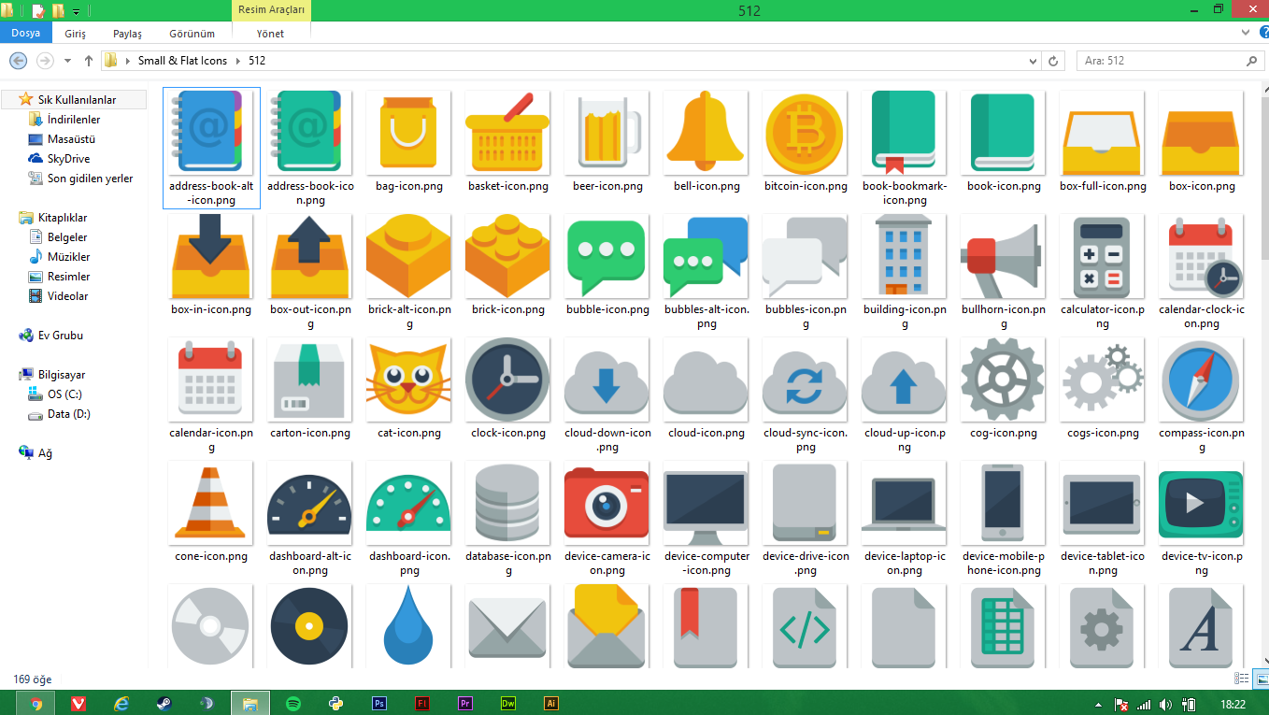Screen dimensions: 1269x715
Task: Select Kitaplıklar in the navigation pane
Action: coord(62,218)
